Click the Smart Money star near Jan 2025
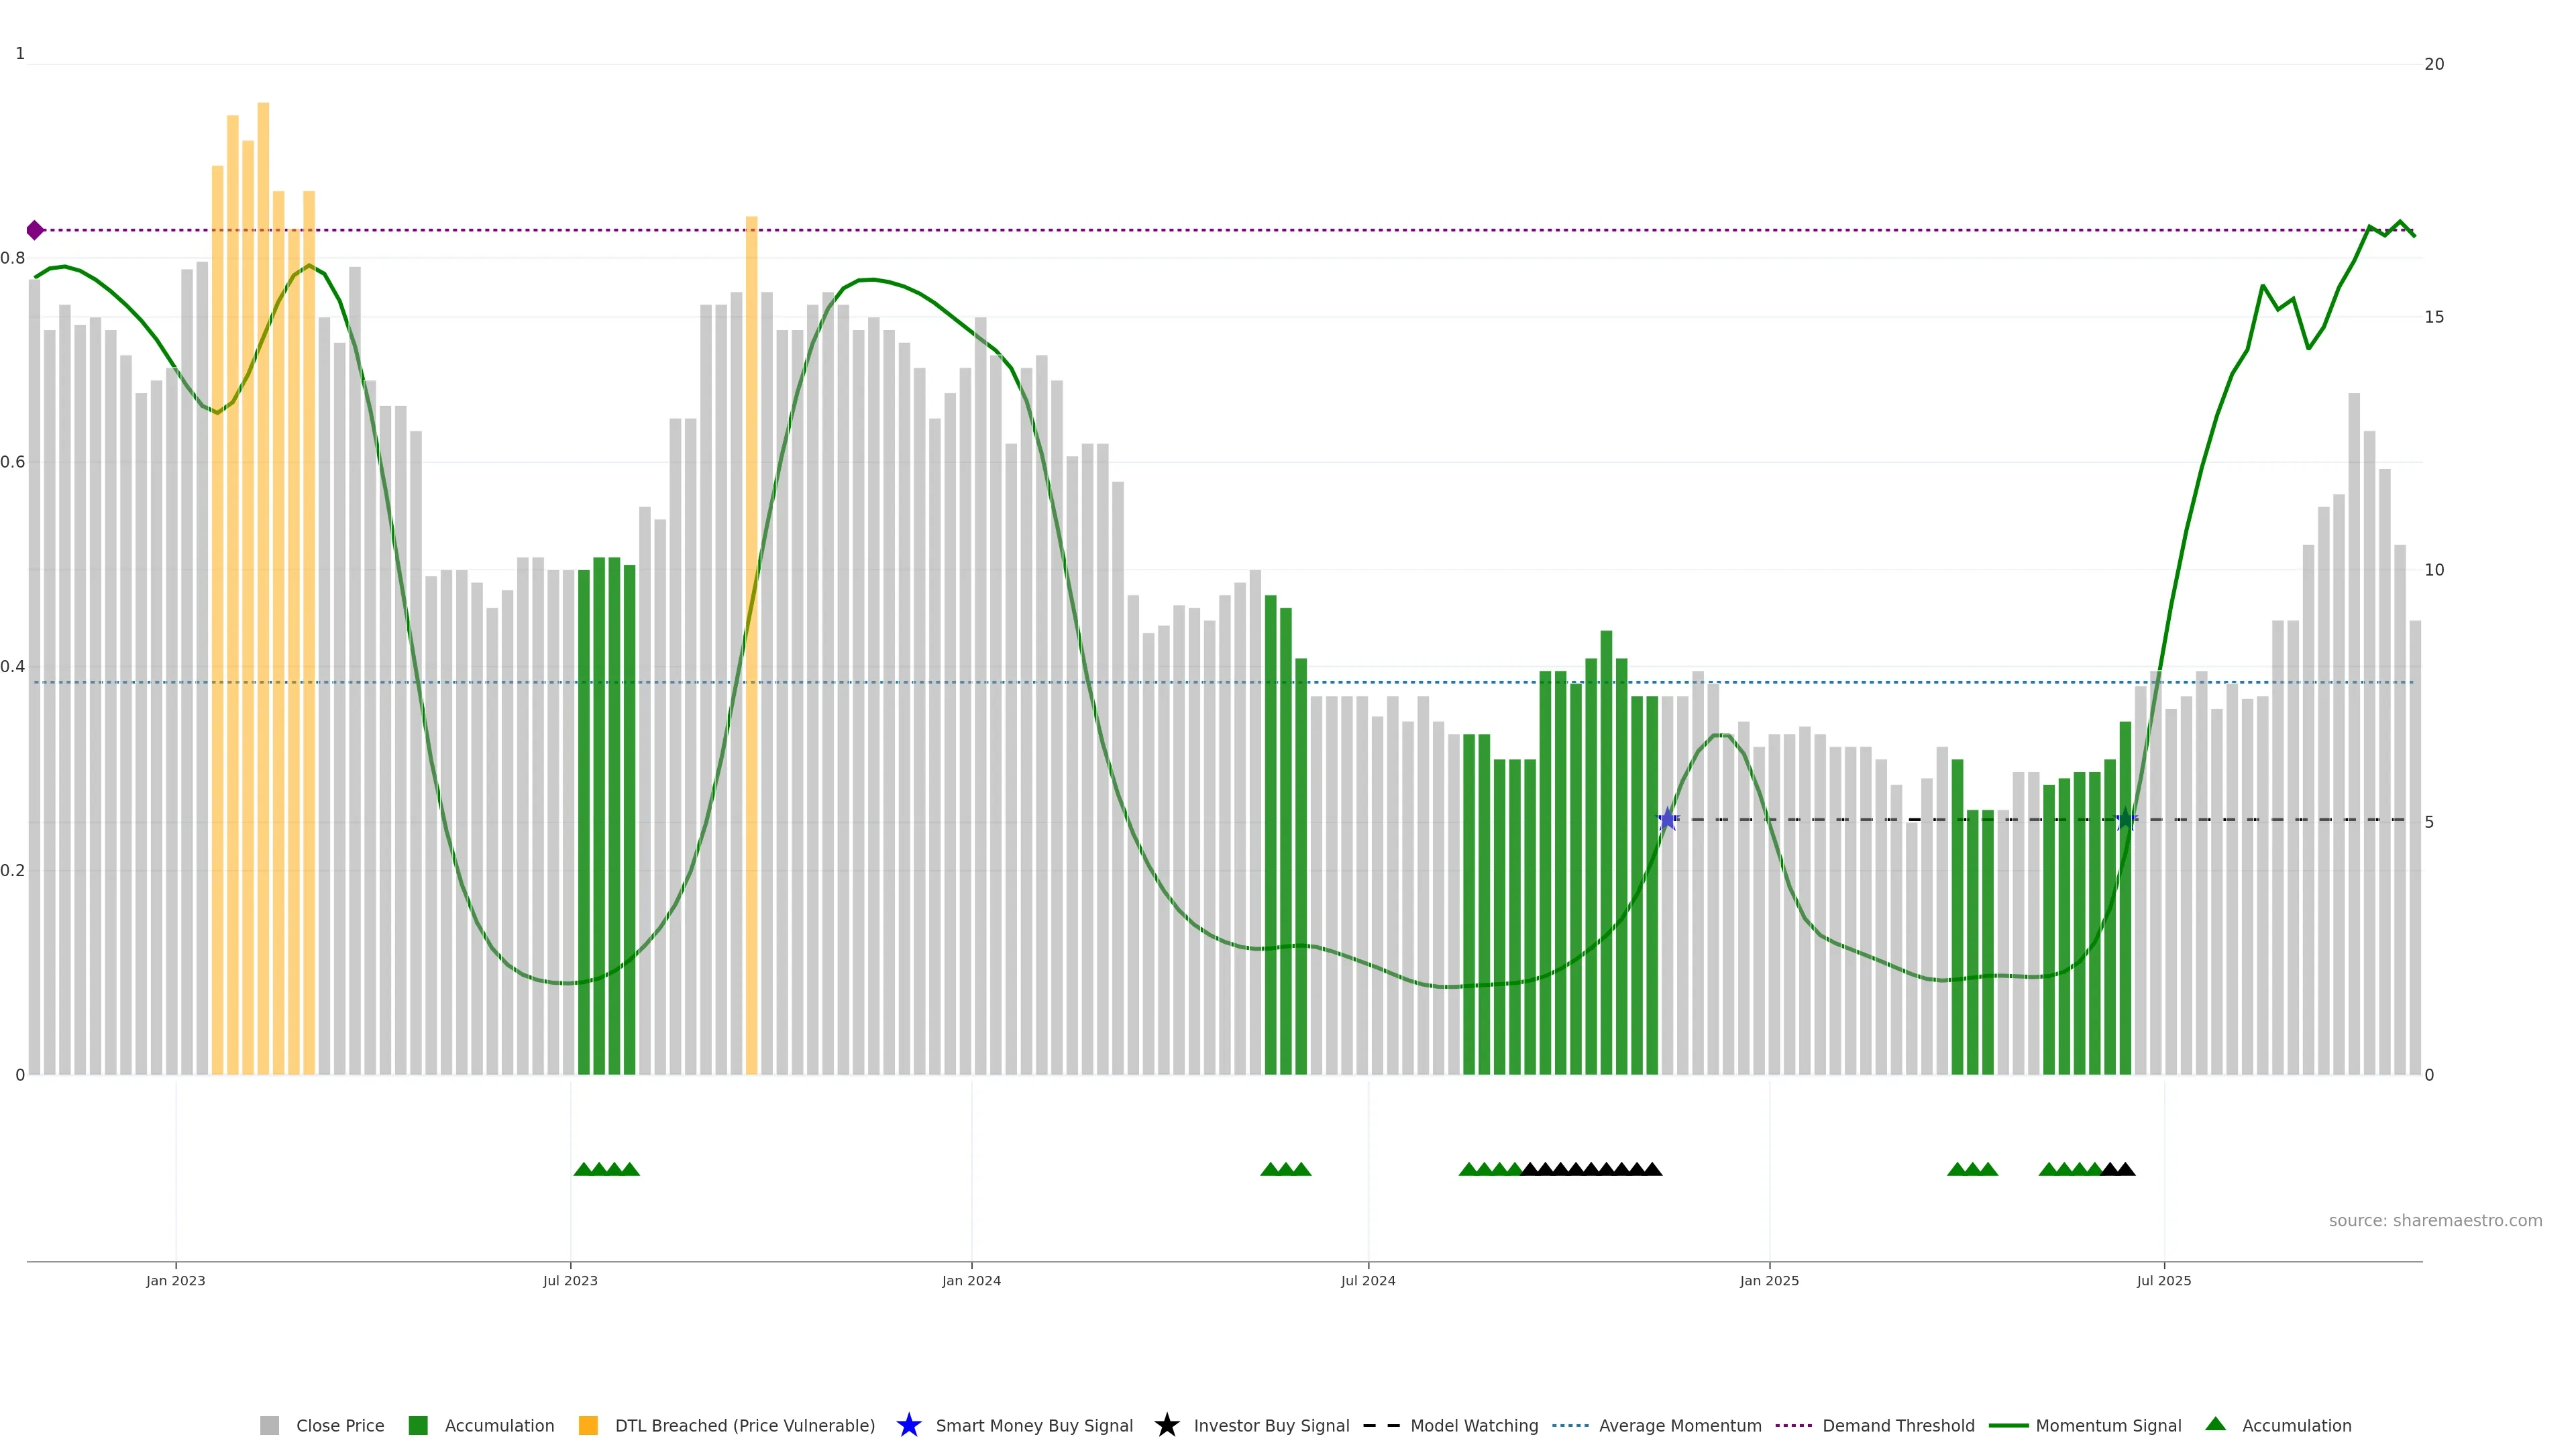 (x=1667, y=820)
